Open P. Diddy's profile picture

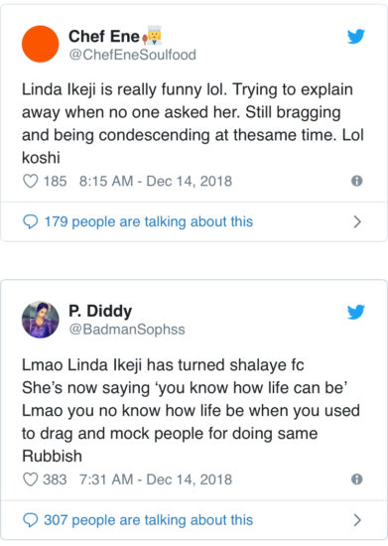pyautogui.click(x=41, y=320)
